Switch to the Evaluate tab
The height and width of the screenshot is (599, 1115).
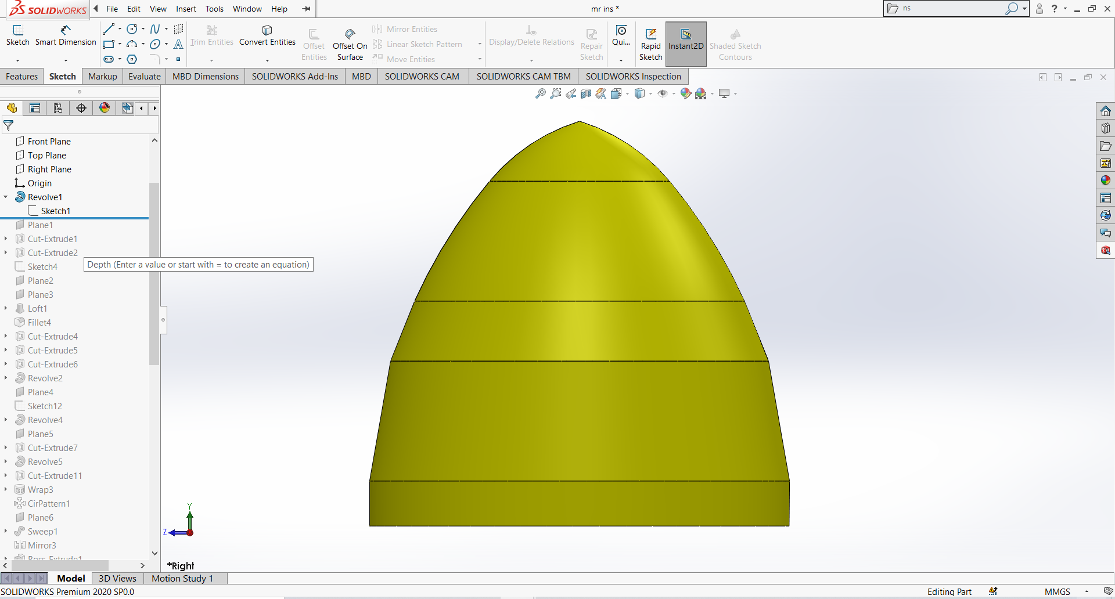[145, 77]
